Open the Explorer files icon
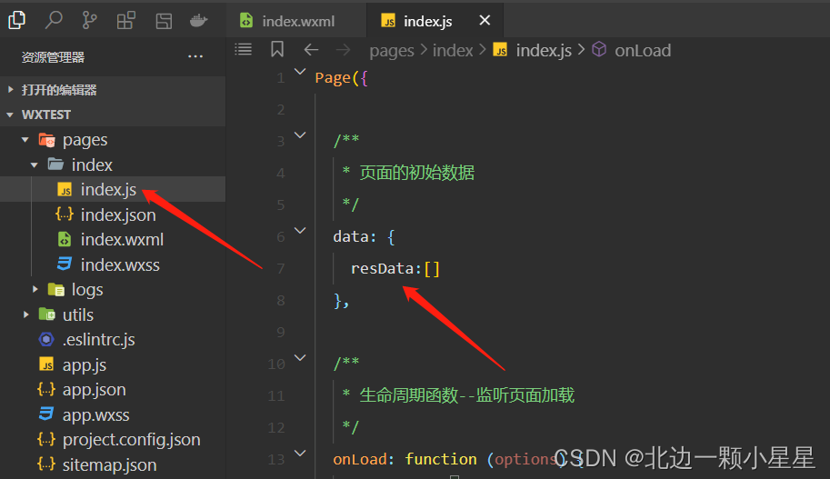This screenshot has width=830, height=479. (17, 21)
